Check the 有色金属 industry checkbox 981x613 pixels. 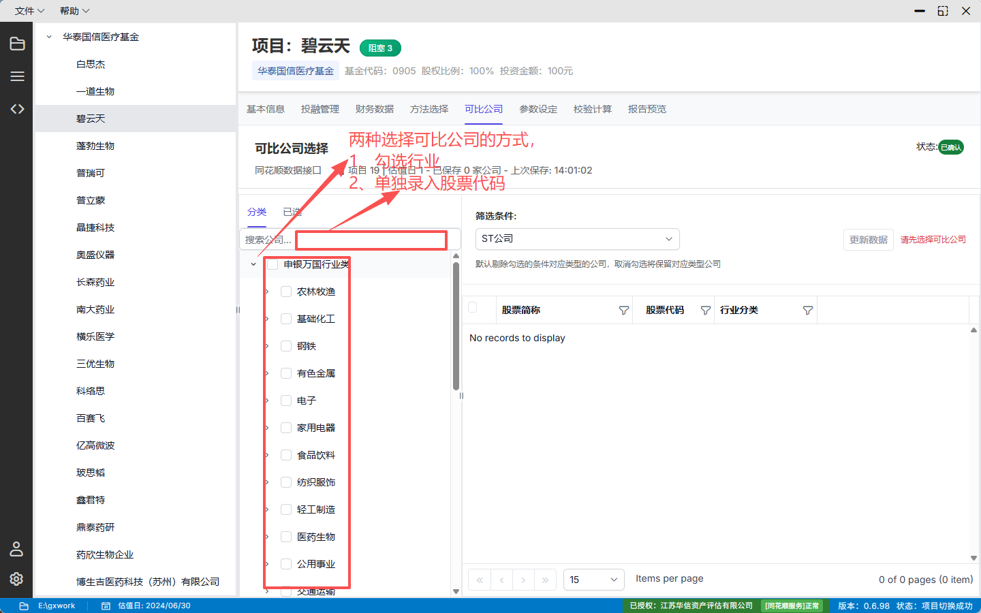[x=286, y=373]
